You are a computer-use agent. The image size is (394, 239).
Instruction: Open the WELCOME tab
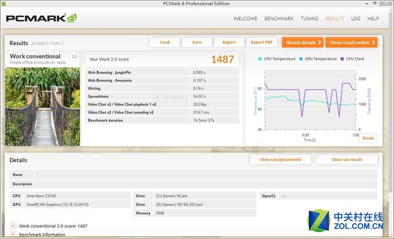245,18
